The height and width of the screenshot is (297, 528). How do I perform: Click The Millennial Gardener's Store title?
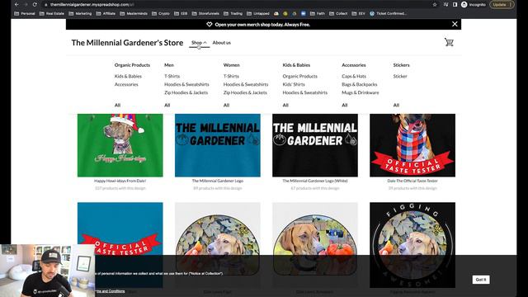[127, 43]
